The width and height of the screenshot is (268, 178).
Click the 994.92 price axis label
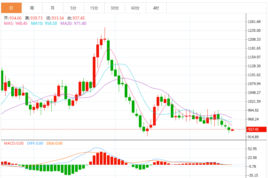[253, 111]
